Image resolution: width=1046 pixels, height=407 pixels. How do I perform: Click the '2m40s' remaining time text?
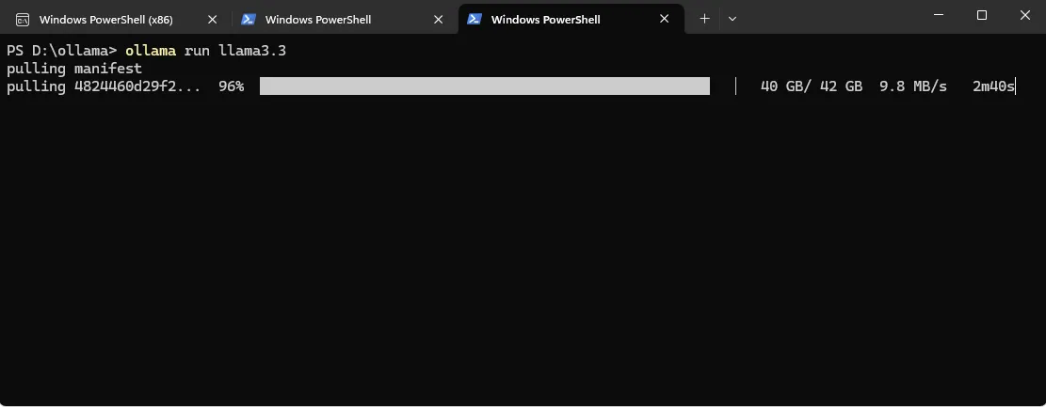pos(993,86)
